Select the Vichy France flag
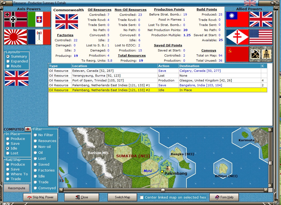The width and height of the screenshot is (281, 205). pyautogui.click(x=39, y=37)
